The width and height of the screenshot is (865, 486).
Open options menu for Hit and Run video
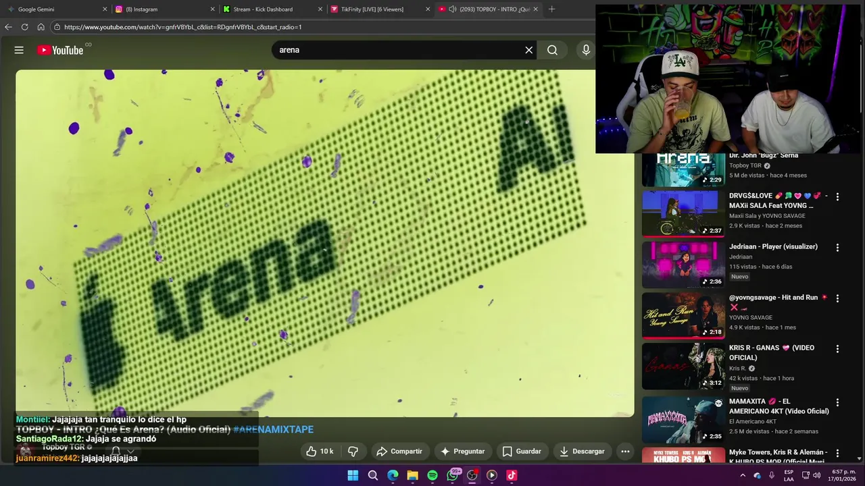[x=837, y=298]
